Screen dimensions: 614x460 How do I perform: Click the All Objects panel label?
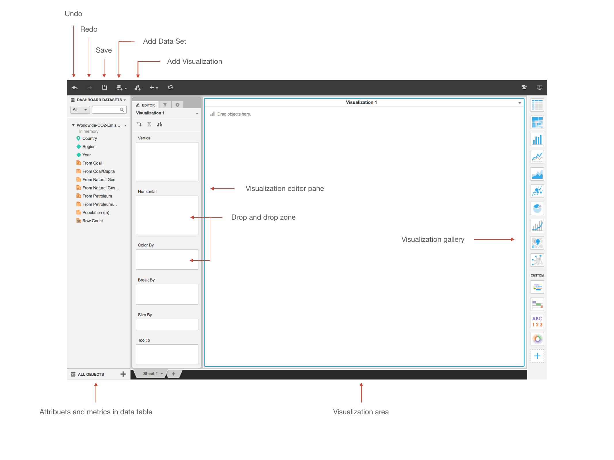91,374
